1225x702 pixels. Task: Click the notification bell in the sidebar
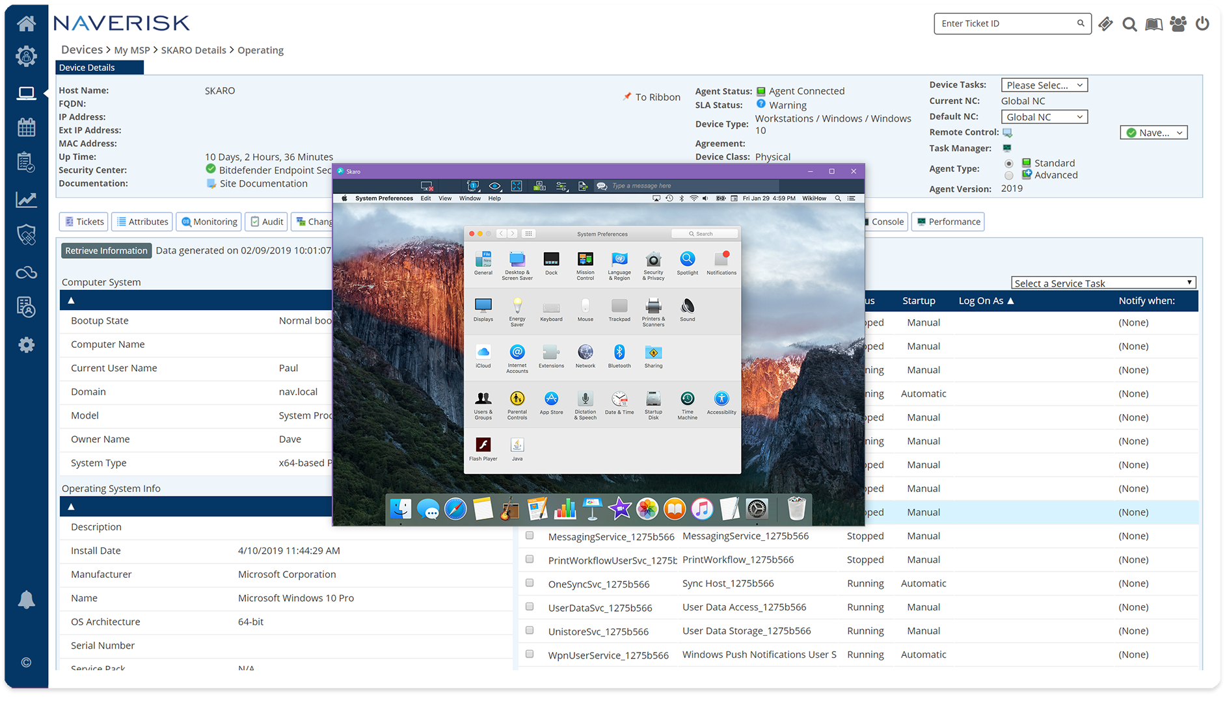tap(26, 599)
